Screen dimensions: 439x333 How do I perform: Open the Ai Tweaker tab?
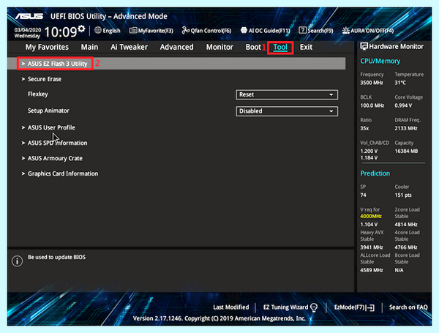point(129,47)
